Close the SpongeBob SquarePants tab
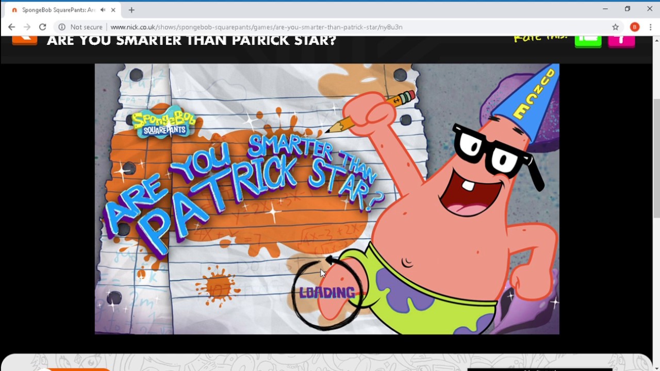660x371 pixels. 113,10
